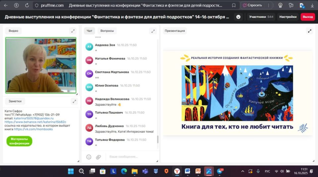
Task: Select the Чат tab
Action: pos(89,31)
